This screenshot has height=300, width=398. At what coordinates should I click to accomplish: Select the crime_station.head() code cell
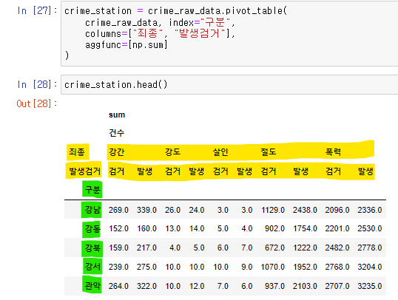click(229, 84)
